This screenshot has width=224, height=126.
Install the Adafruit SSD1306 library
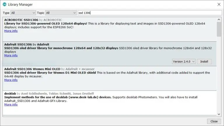204,62
